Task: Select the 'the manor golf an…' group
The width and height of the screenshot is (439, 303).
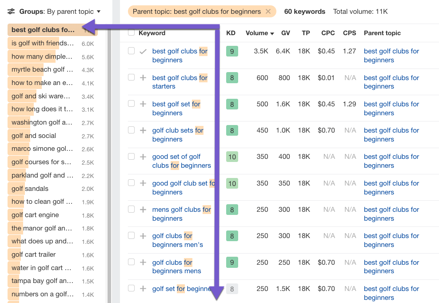Action: point(52,228)
